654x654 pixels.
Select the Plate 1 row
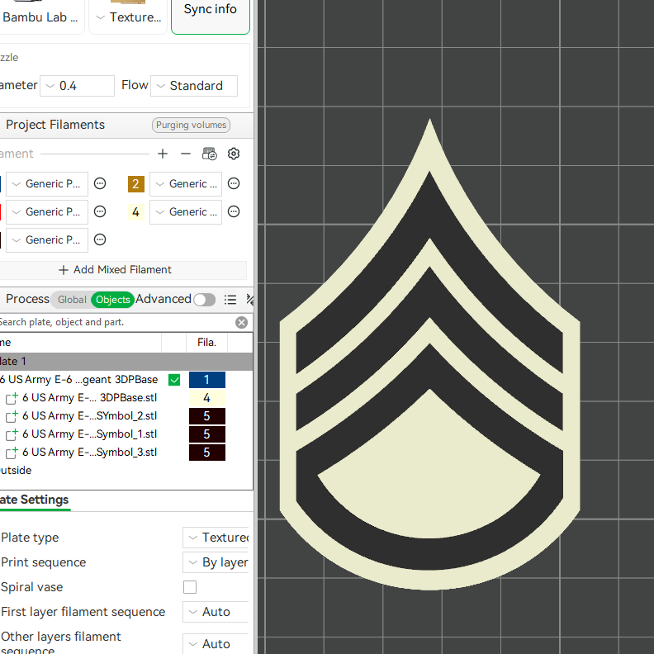(x=126, y=362)
